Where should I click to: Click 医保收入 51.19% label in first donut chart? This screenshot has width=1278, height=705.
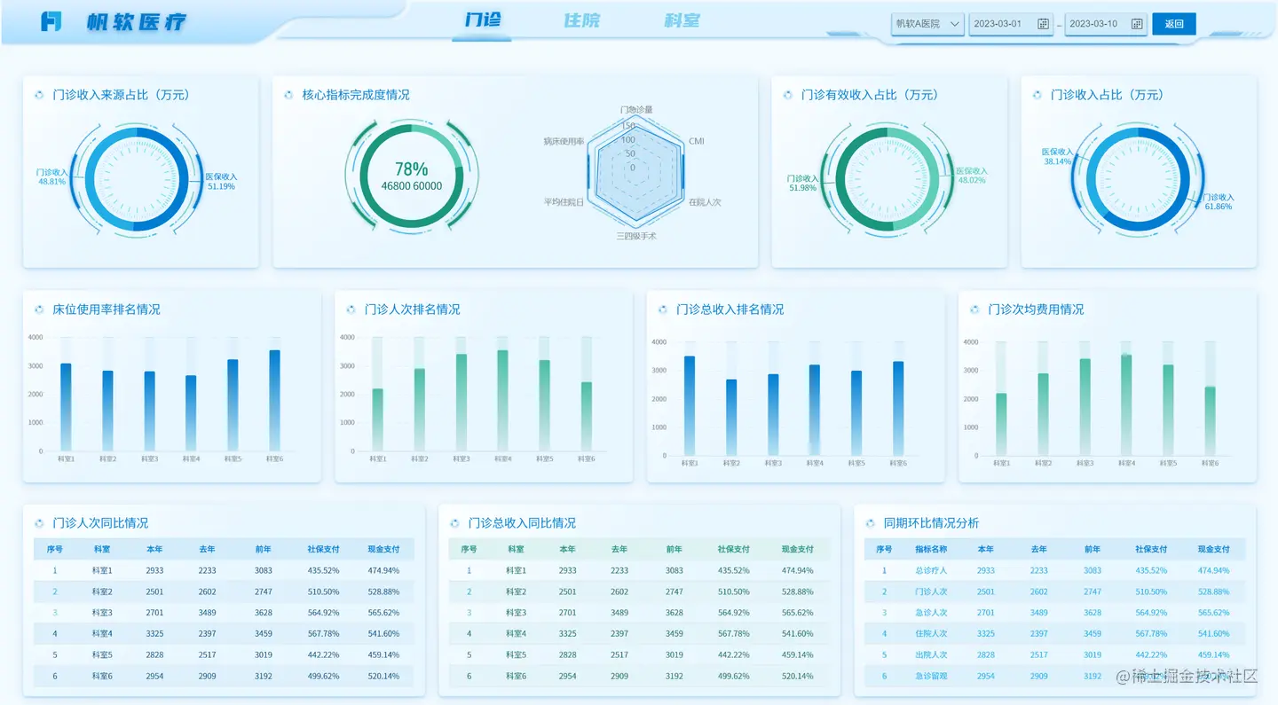tap(221, 182)
